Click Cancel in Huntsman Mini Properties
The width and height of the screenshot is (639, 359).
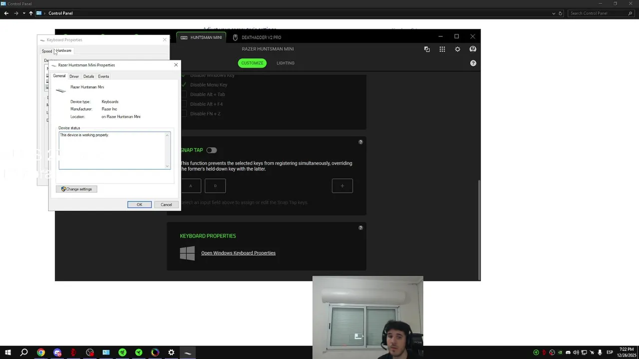(166, 204)
